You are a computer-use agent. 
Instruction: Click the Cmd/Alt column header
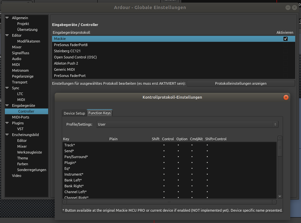click(x=196, y=139)
